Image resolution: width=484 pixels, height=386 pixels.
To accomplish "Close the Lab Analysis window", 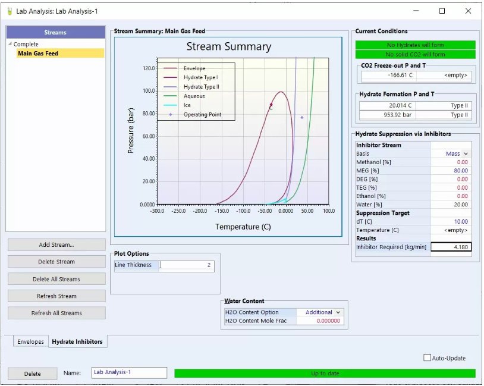I will [468, 11].
